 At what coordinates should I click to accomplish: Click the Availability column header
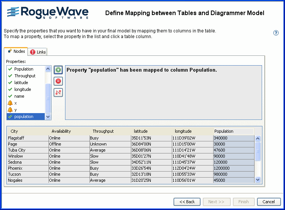(61, 131)
